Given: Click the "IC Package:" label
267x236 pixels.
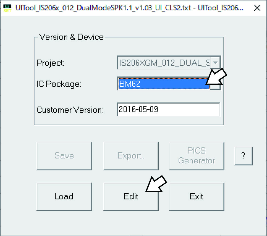Looking at the screenshot, I should pos(59,84).
